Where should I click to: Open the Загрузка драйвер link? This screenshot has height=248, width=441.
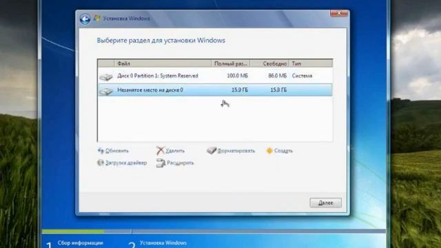coord(126,163)
